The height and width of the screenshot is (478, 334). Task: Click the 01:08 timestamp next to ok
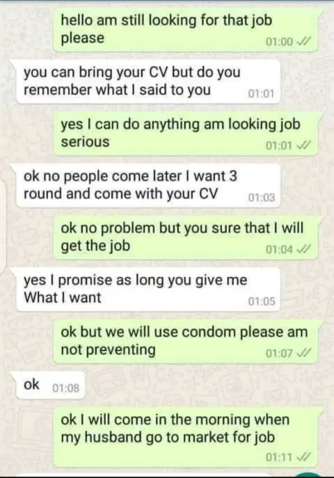point(66,388)
